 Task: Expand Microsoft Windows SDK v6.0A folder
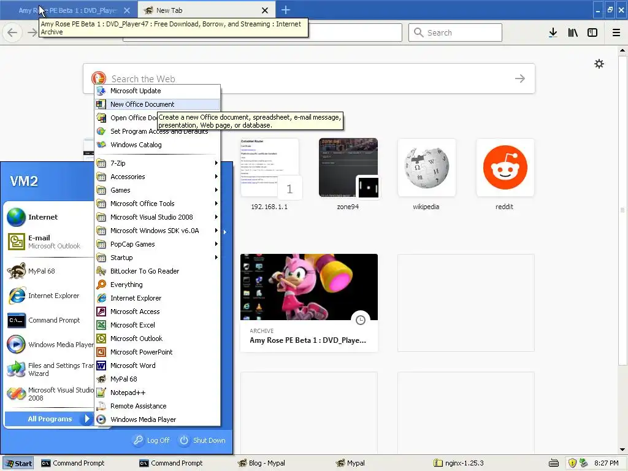coord(158,231)
